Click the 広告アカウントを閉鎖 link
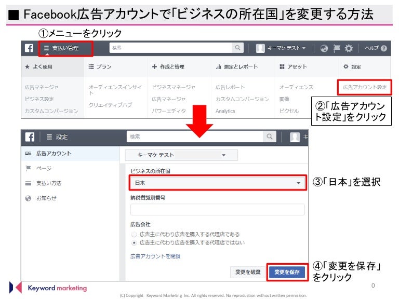Image resolution: width=399 pixels, height=299 pixels. pos(155,256)
